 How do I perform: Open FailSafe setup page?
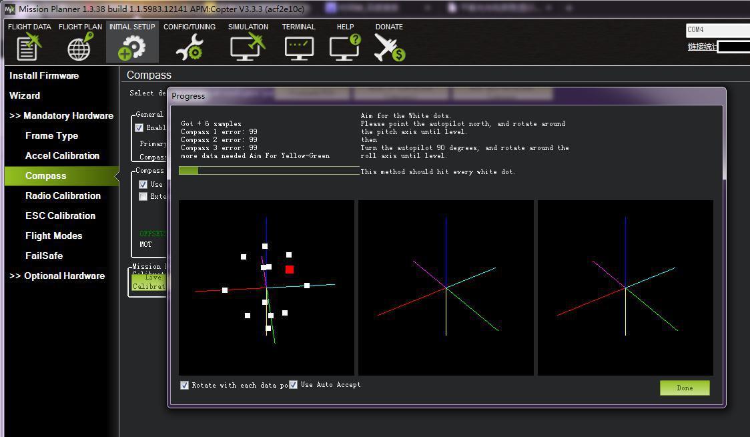click(x=44, y=256)
